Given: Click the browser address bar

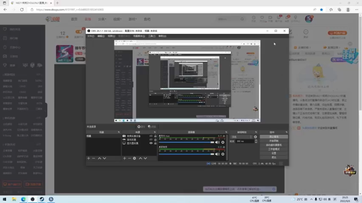Looking at the screenshot, I should 171,9.
